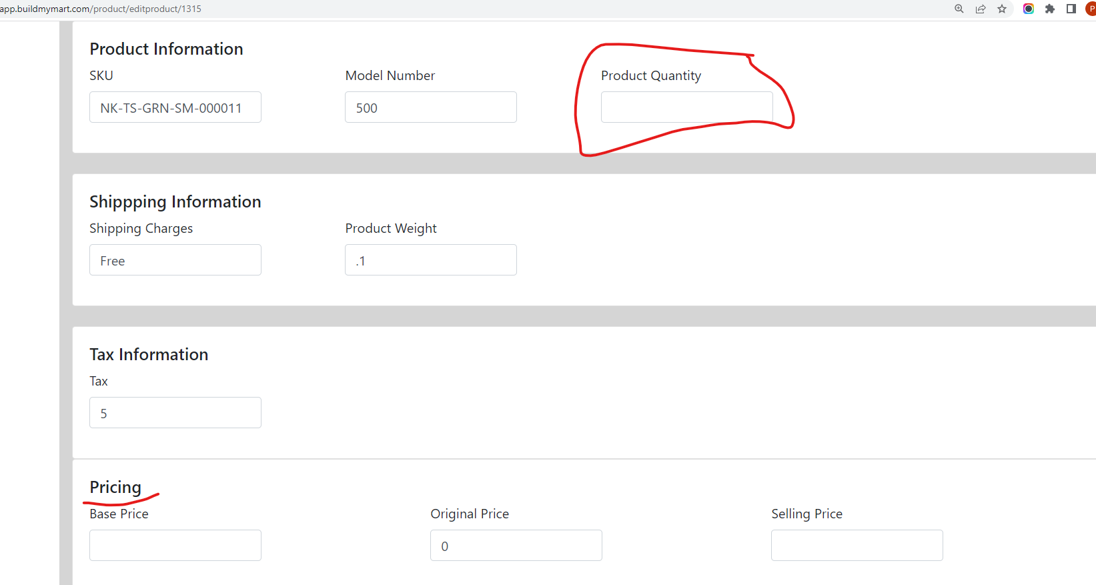
Task: Bookmark this page with the star icon
Action: coord(1002,9)
